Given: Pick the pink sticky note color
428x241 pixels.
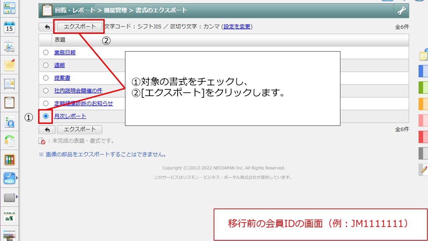Looking at the screenshot, I should [x=423, y=120].
